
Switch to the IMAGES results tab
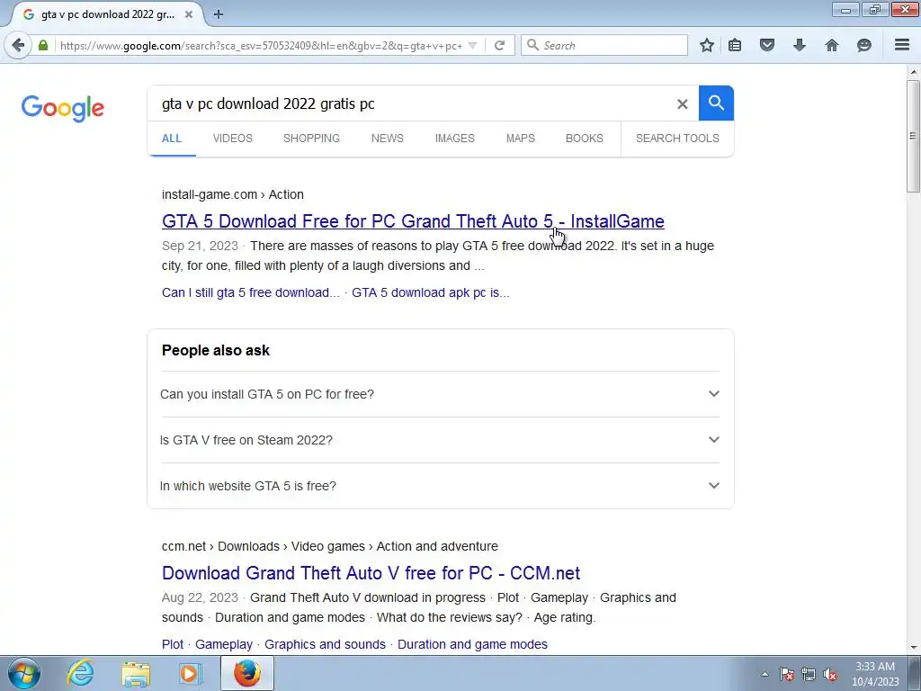(x=454, y=138)
